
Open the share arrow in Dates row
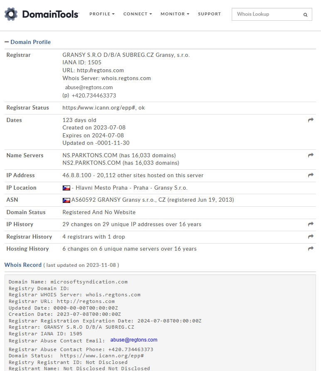pyautogui.click(x=311, y=120)
